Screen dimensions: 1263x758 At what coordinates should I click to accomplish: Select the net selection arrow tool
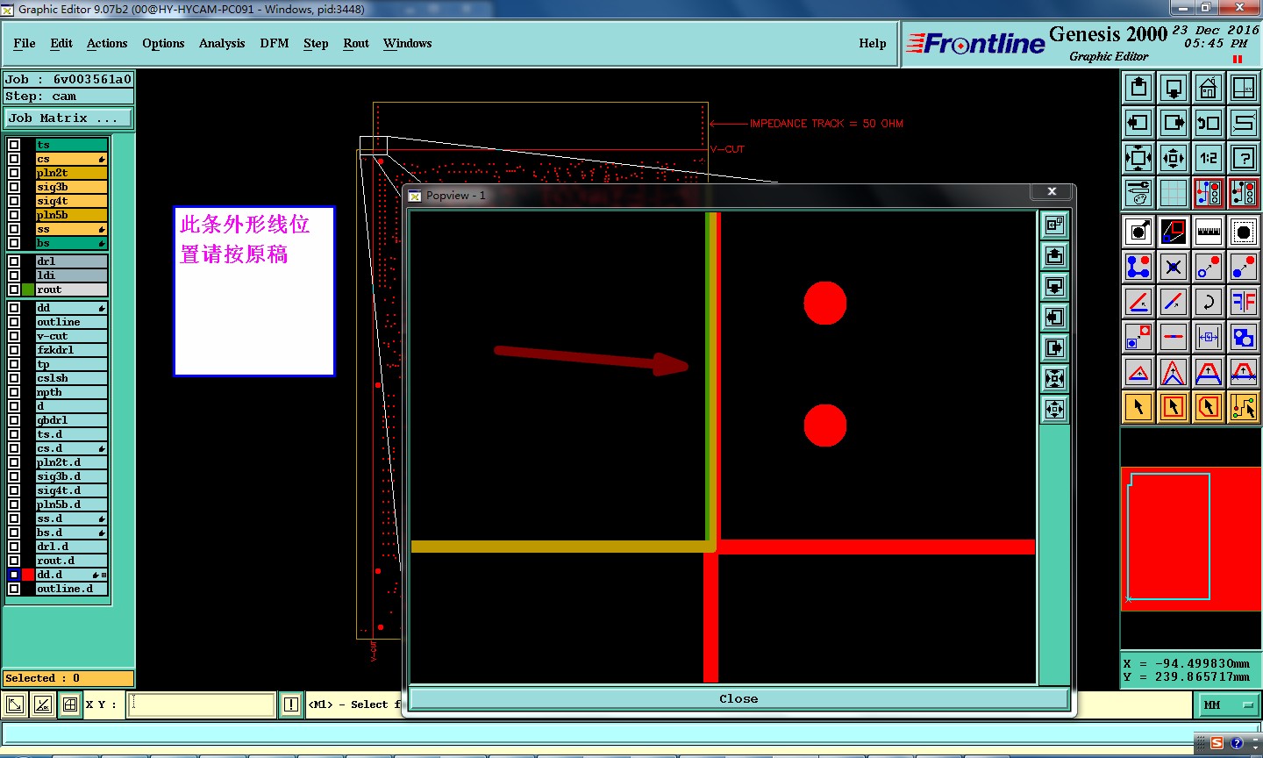pos(1244,407)
